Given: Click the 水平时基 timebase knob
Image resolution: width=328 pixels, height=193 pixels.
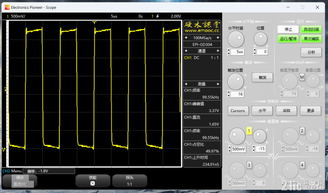Looking at the screenshot, I should pyautogui.click(x=236, y=39).
